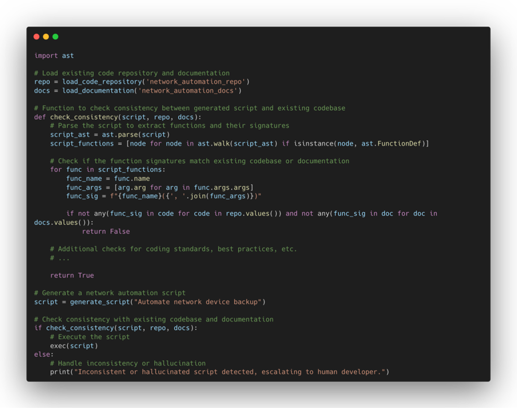517x408 pixels.
Task: Click the 'Additional checks for coding standards' comment
Action: click(x=173, y=249)
